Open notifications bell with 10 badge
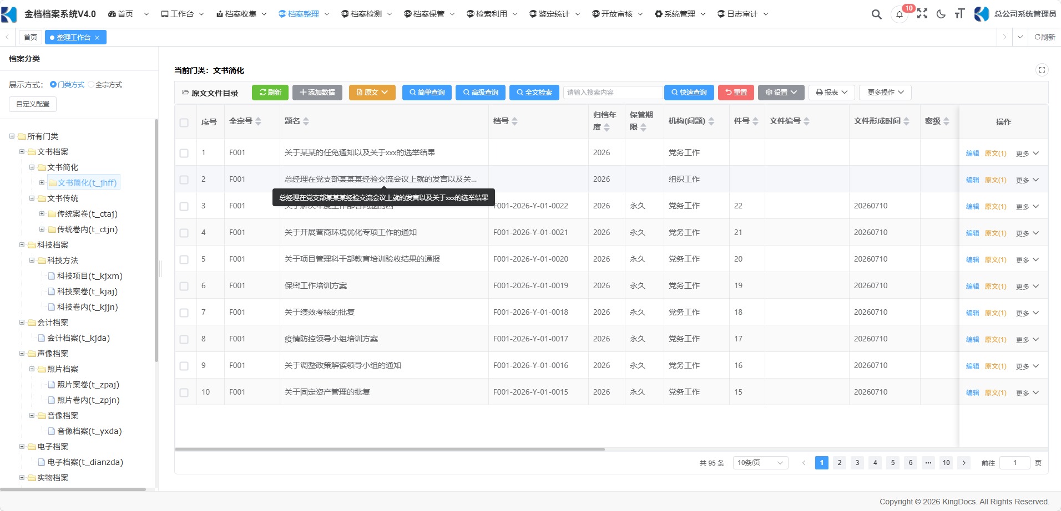This screenshot has width=1061, height=511. click(x=900, y=14)
